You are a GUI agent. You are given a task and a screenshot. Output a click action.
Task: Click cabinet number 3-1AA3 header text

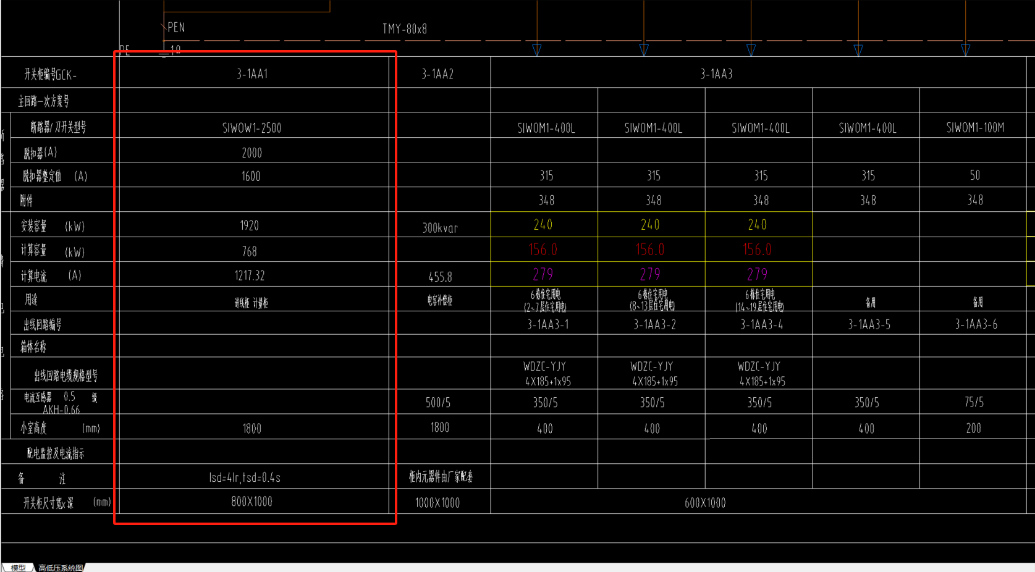(716, 74)
